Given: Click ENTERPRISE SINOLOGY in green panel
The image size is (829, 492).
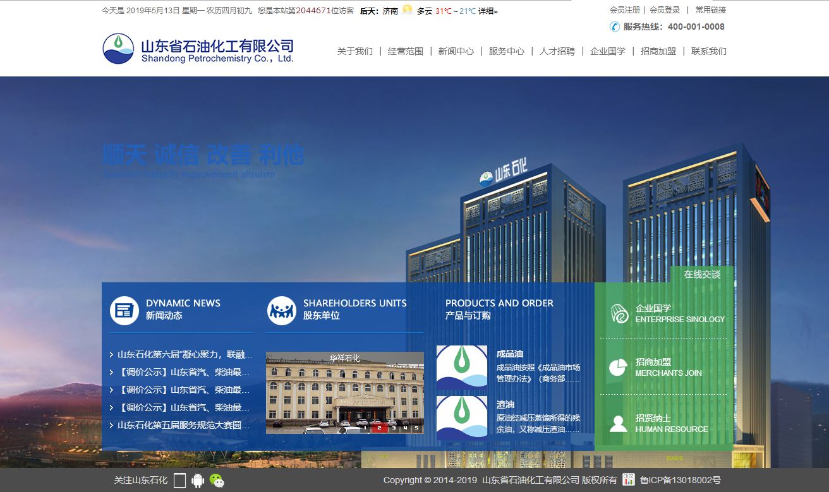Looking at the screenshot, I should tap(680, 320).
